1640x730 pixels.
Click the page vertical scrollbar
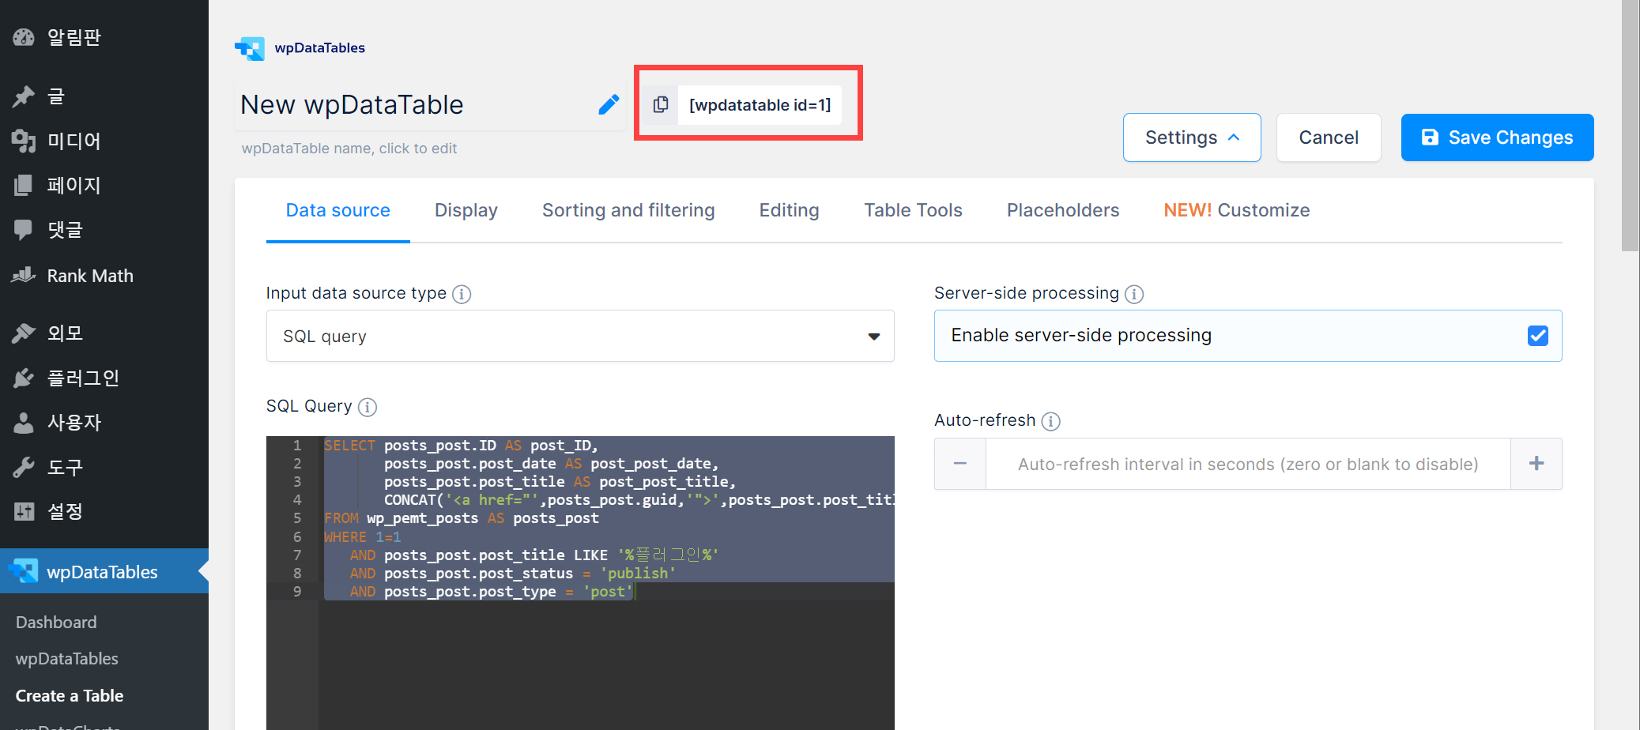1631,126
